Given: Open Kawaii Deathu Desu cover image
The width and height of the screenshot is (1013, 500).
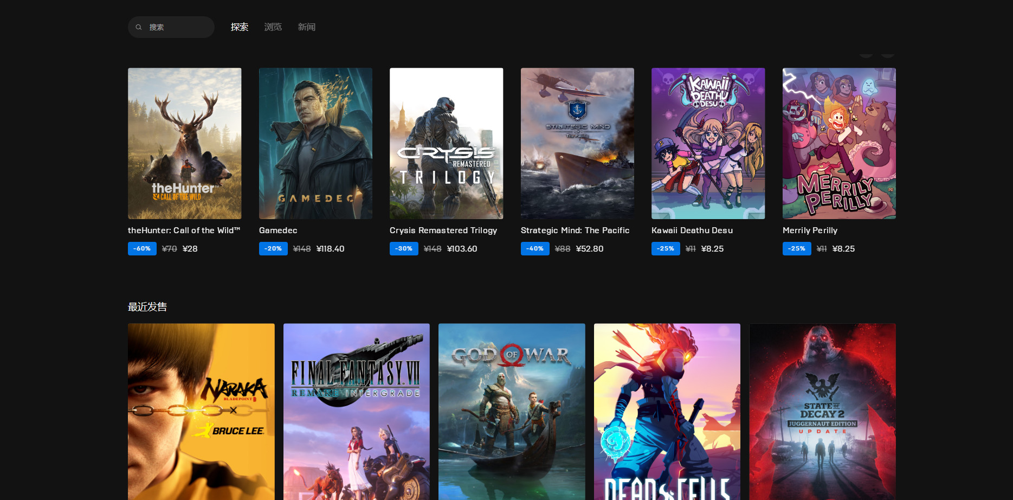Looking at the screenshot, I should (708, 143).
